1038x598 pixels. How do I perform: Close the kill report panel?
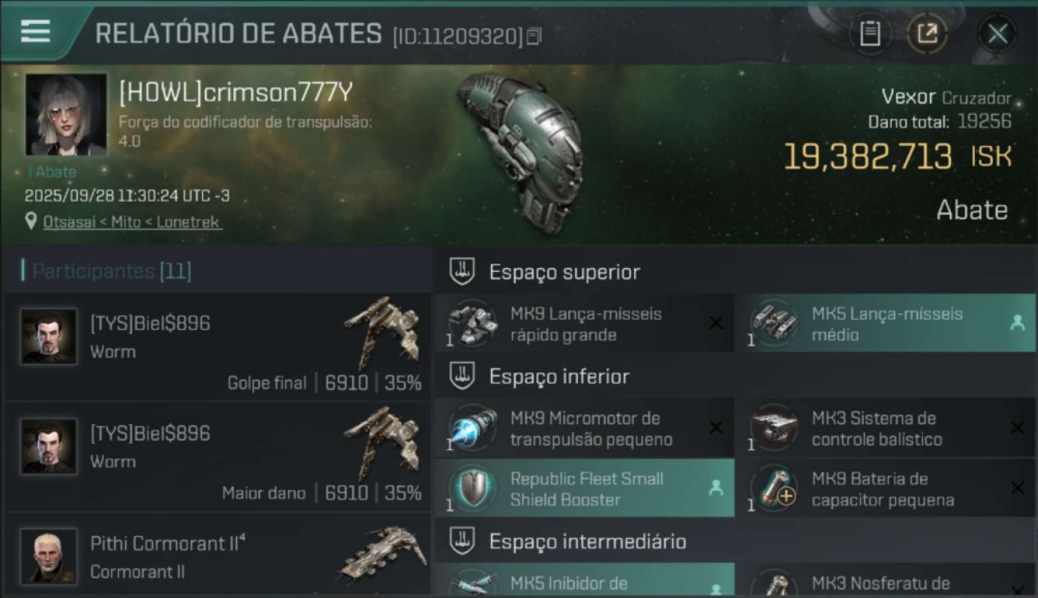pos(997,33)
